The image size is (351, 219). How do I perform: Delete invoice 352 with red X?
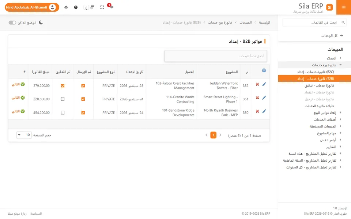257,84
